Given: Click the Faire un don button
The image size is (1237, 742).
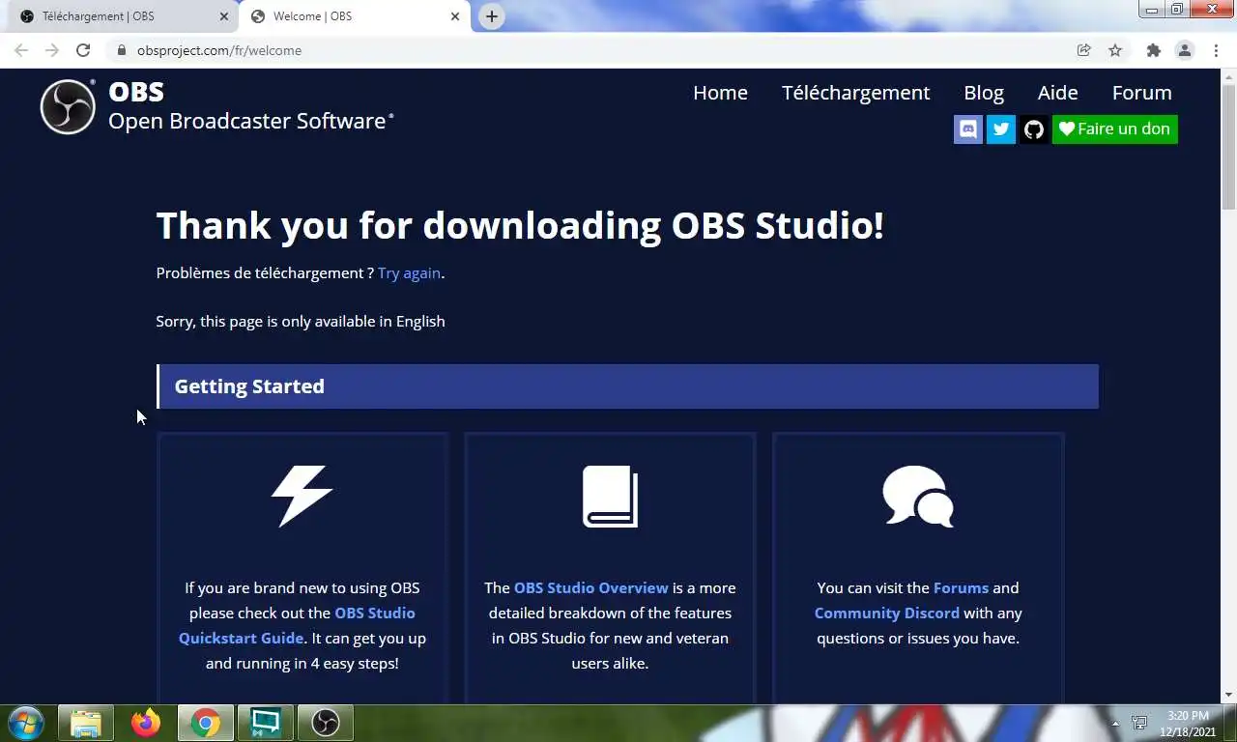Looking at the screenshot, I should click(1115, 129).
